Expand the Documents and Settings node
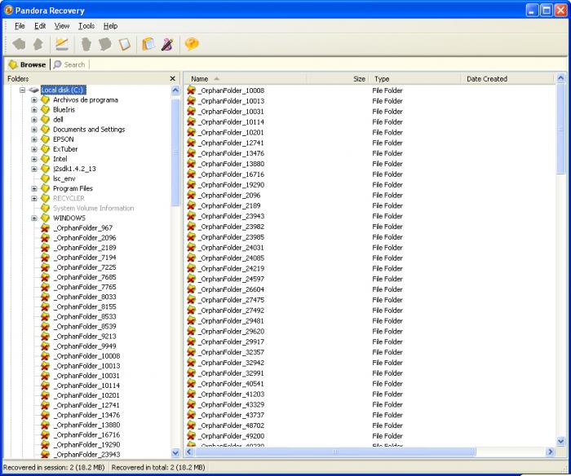The width and height of the screenshot is (571, 476). [34, 130]
